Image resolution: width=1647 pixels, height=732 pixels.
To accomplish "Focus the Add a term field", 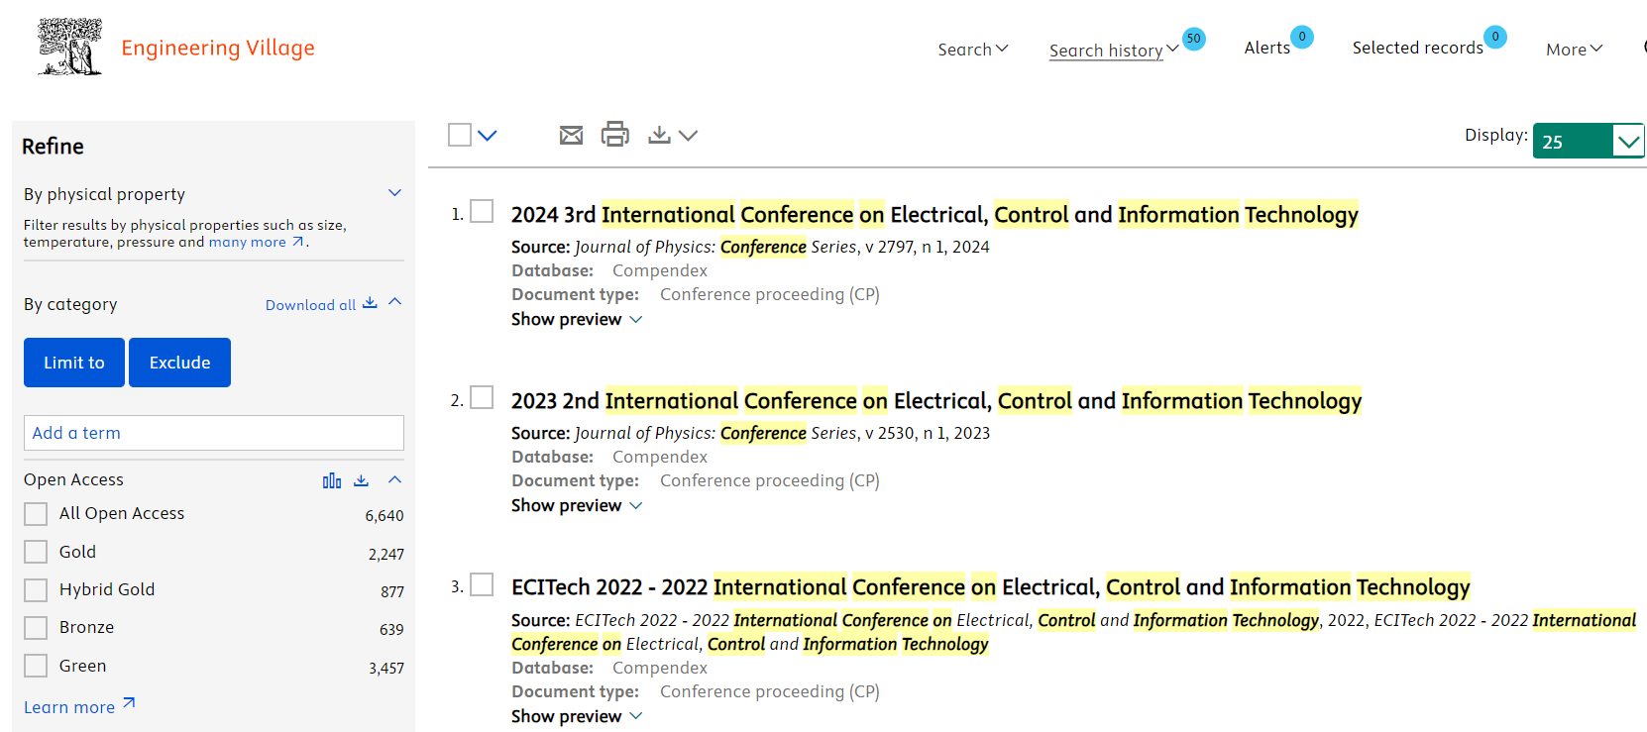I will pyautogui.click(x=214, y=433).
